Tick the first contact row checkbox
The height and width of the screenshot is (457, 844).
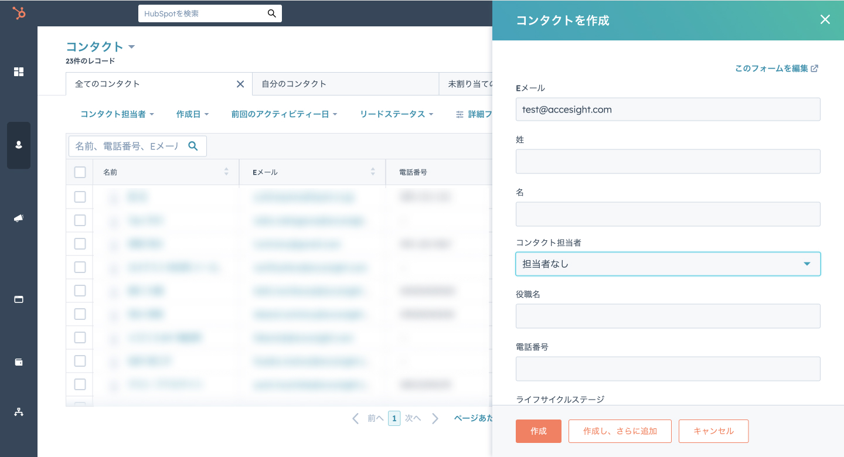80,197
